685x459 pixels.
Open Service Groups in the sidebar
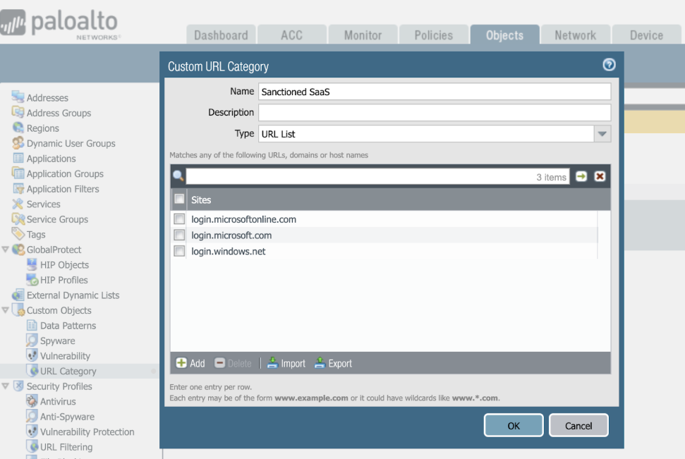click(x=57, y=220)
